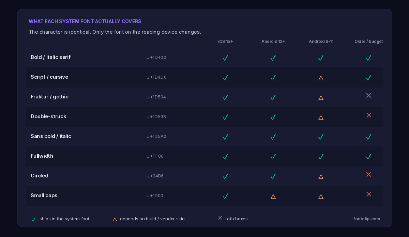The image size is (409, 237).
Task: Click the Fullwidth Android 9-11 checkmark
Action: 321,157
